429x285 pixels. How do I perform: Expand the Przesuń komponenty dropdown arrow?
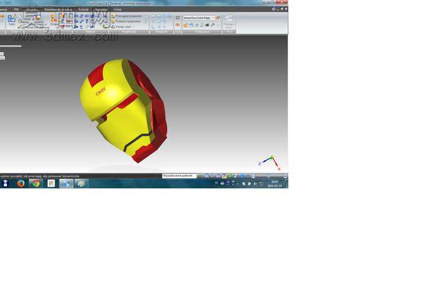click(x=146, y=21)
